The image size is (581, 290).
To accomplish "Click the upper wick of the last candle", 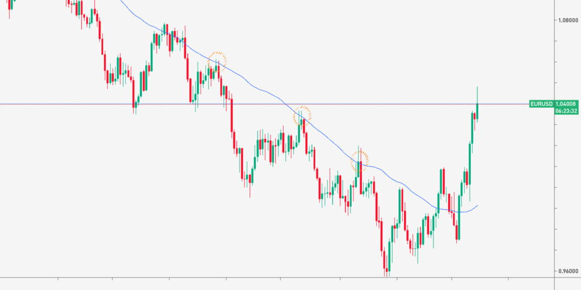I will coord(477,93).
